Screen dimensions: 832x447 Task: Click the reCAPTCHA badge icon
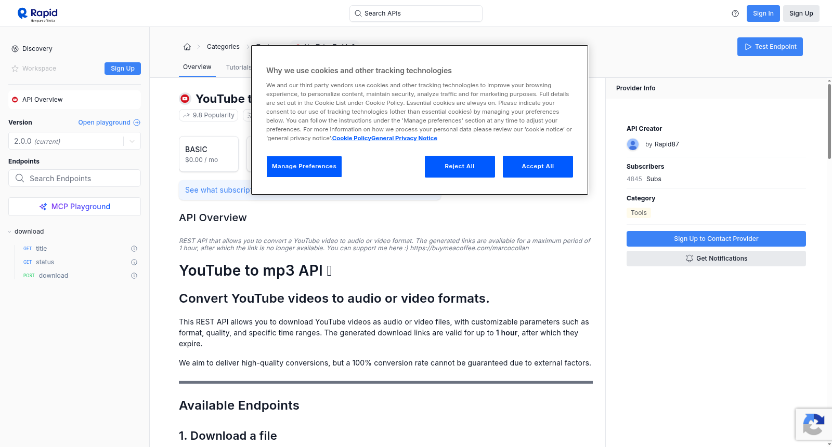813,424
